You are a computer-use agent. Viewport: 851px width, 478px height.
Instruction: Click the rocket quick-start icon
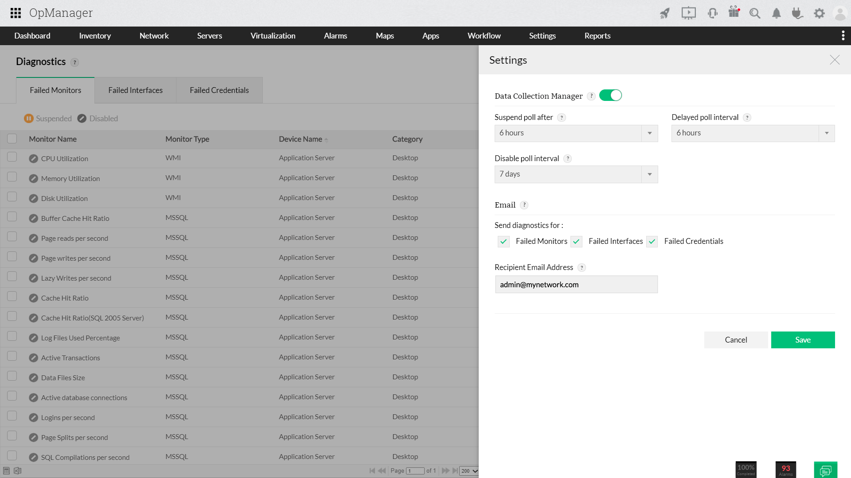coord(664,13)
